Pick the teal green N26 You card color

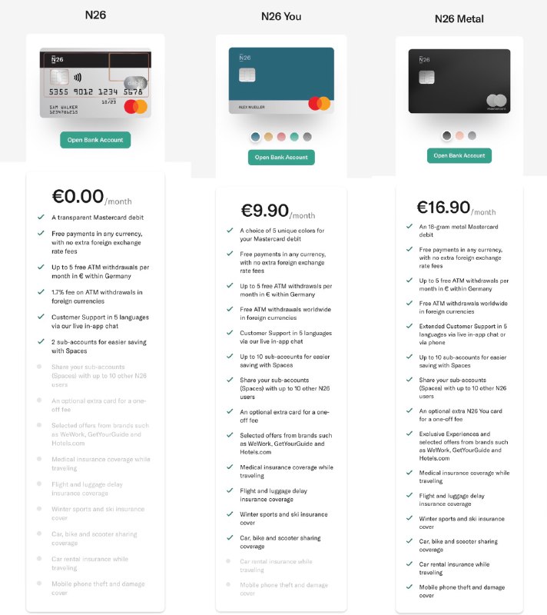click(x=294, y=137)
